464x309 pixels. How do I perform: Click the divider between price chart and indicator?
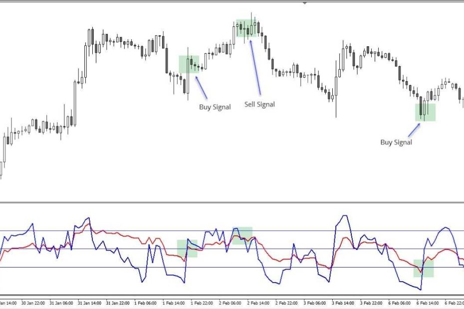[x=232, y=202]
